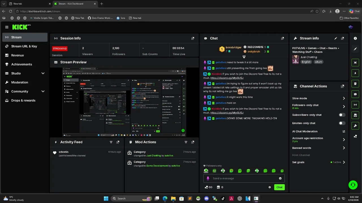Image resolution: width=362 pixels, height=203 pixels.
Task: Open TikTok from the taskbar
Action: [223, 198]
